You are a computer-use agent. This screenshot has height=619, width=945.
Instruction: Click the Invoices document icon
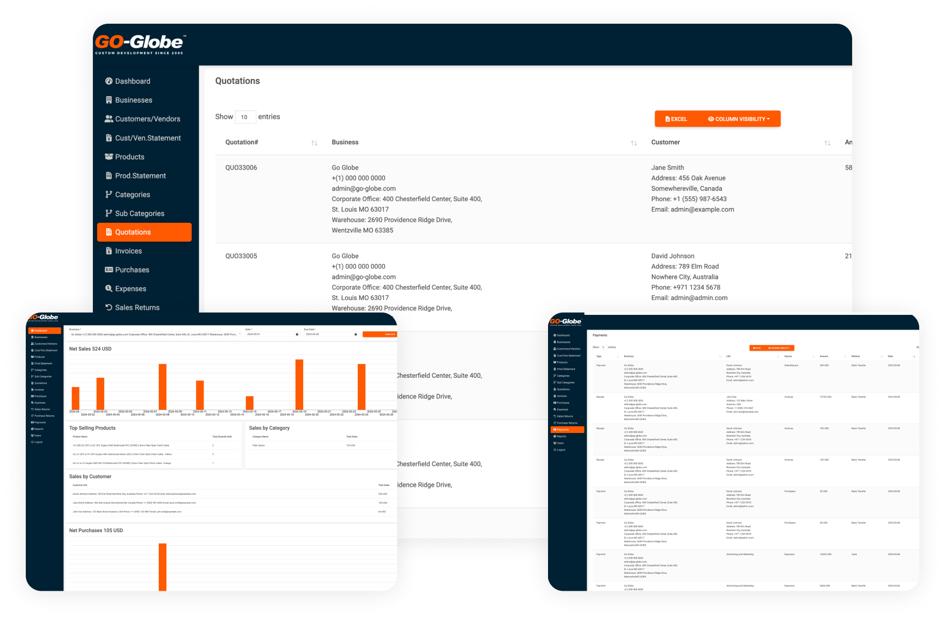109,251
